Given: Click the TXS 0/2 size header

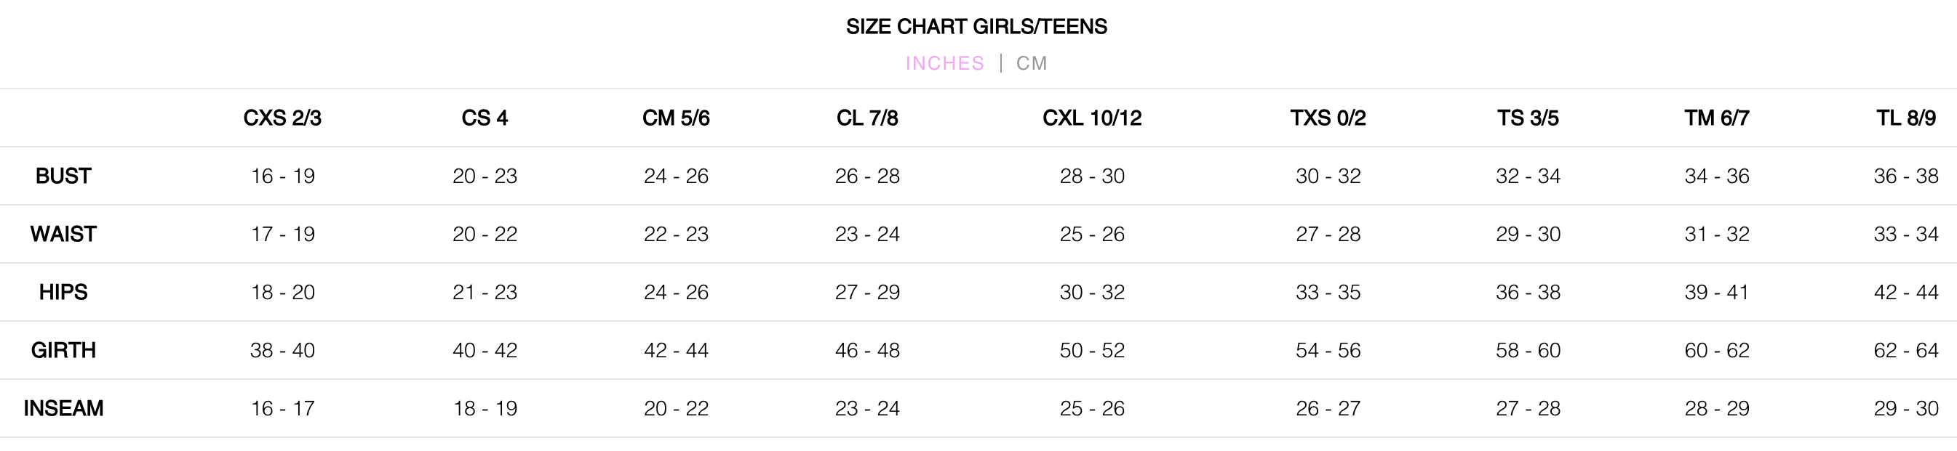Looking at the screenshot, I should pos(1327,118).
